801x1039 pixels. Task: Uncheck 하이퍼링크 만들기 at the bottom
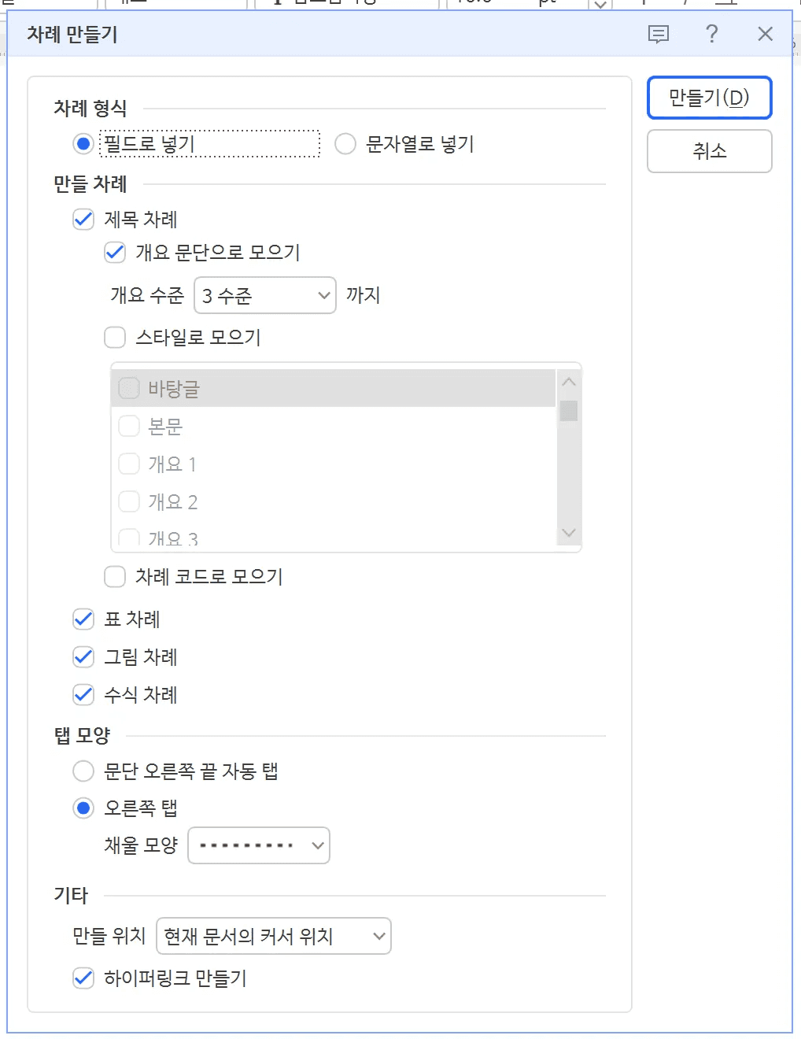coord(83,978)
